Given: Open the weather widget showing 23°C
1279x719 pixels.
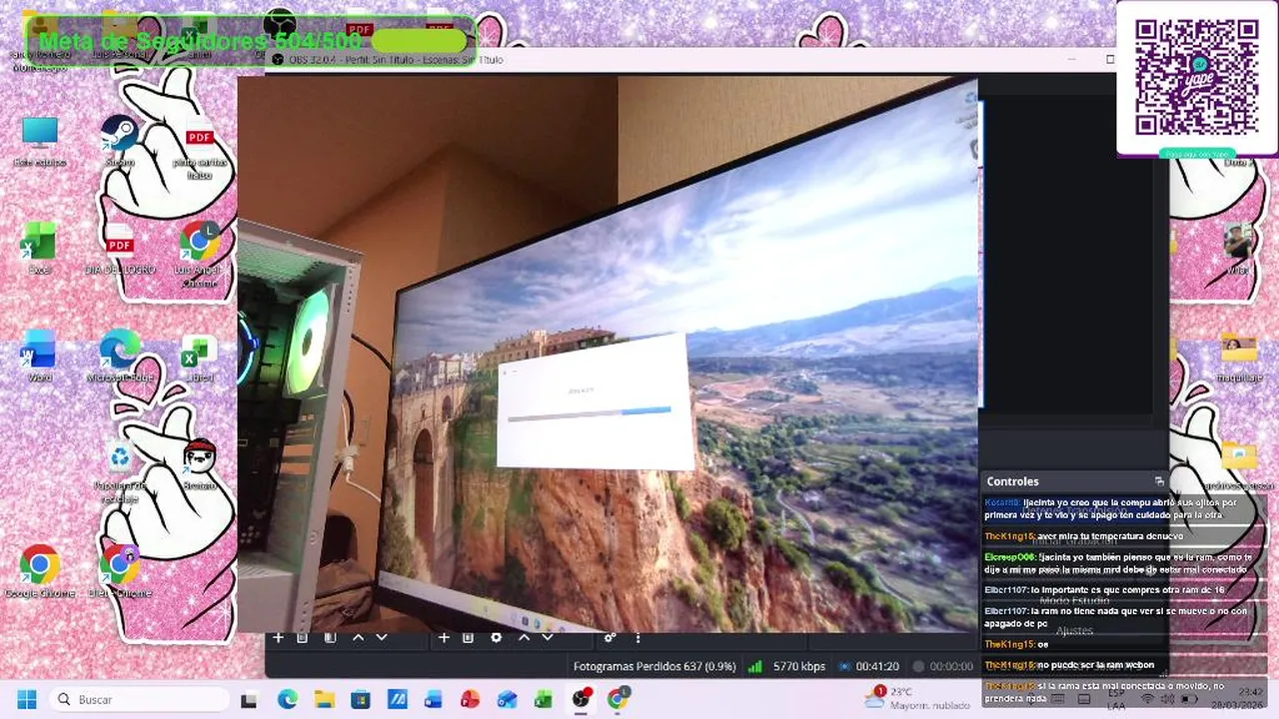Looking at the screenshot, I should click(917, 698).
